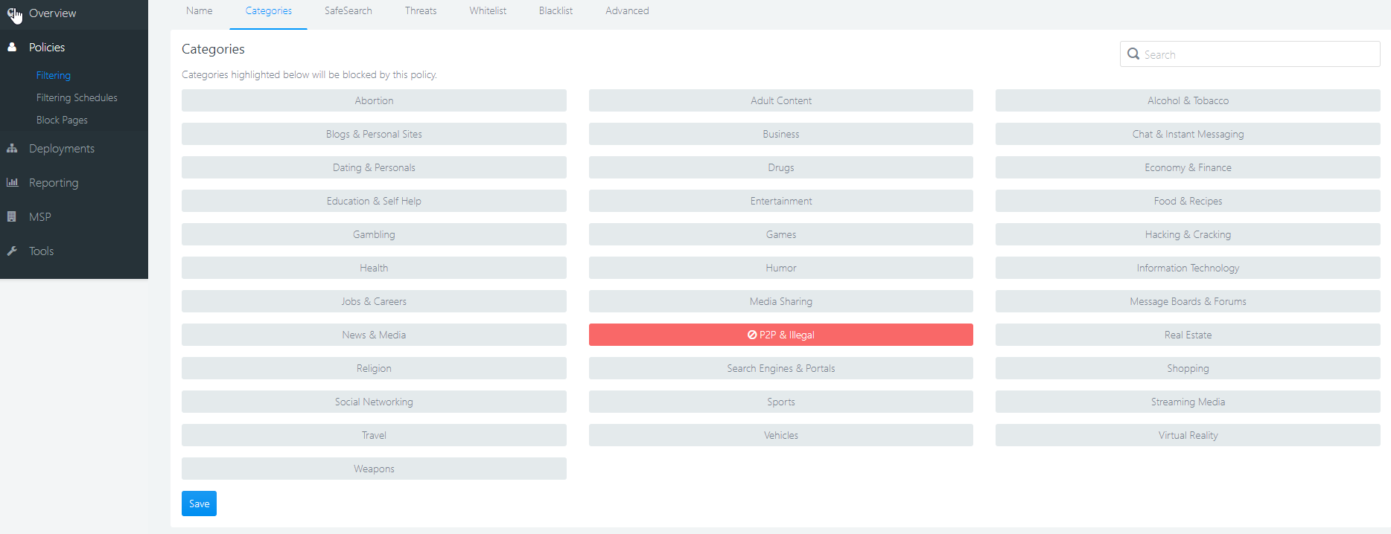This screenshot has height=534, width=1391.
Task: Toggle the Humor category
Action: pyautogui.click(x=781, y=268)
